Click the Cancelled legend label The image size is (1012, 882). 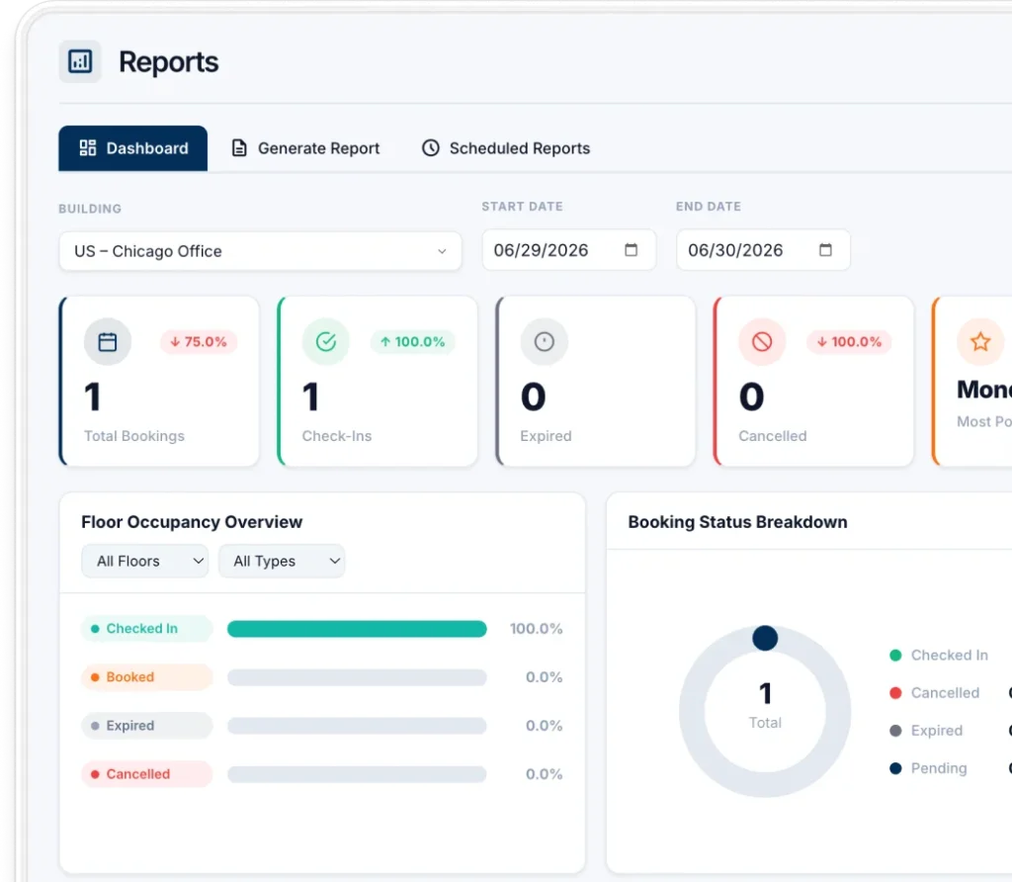(x=945, y=693)
